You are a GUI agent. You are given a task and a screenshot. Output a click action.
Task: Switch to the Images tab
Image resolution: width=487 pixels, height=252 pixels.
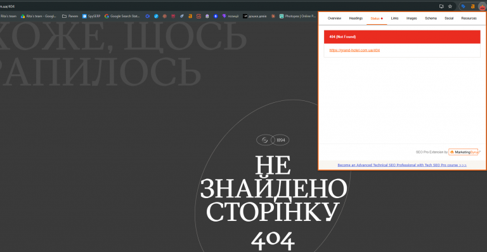(x=412, y=18)
